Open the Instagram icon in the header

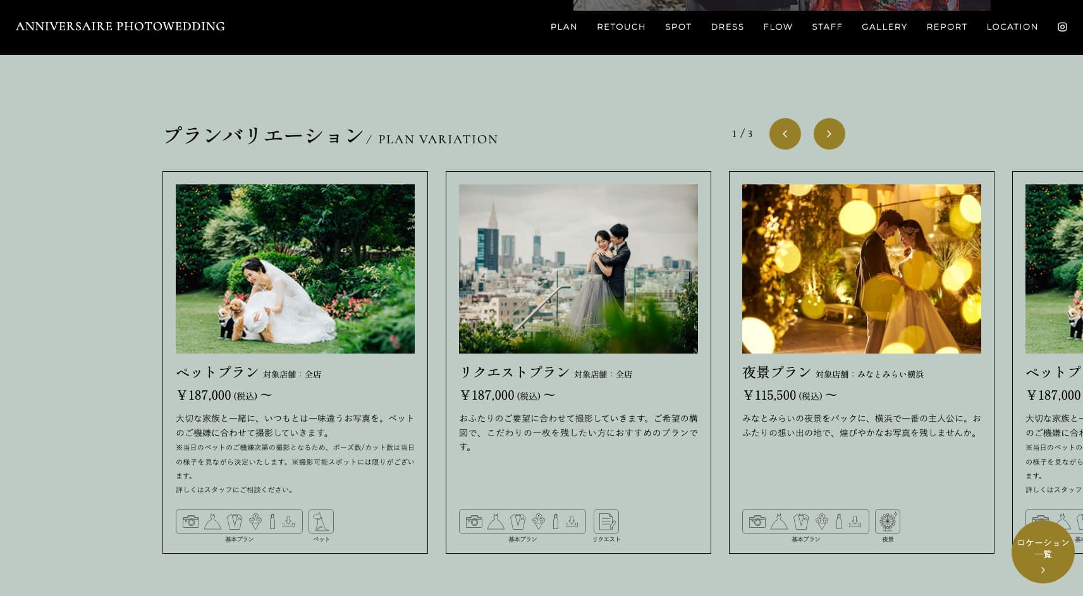pyautogui.click(x=1062, y=27)
